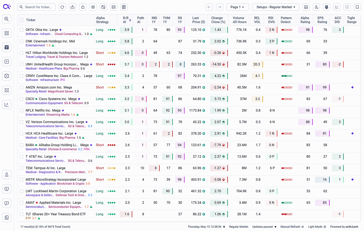The image size is (364, 231).
Task: Click the Software - Infrastr... link under OKTA
Action: 39,34
